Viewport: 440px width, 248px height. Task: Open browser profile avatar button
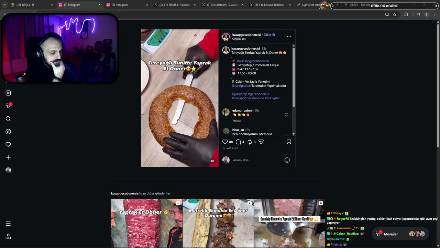tap(427, 14)
